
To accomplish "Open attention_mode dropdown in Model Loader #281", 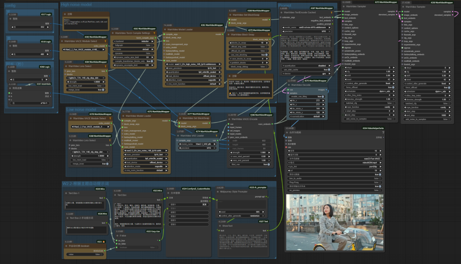I will [193, 80].
